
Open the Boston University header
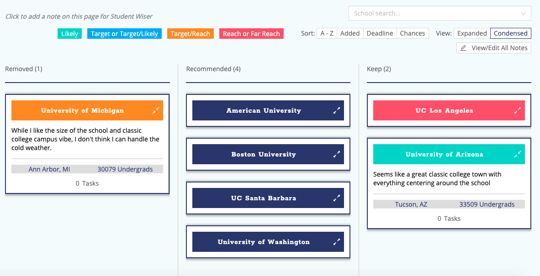pyautogui.click(x=268, y=154)
